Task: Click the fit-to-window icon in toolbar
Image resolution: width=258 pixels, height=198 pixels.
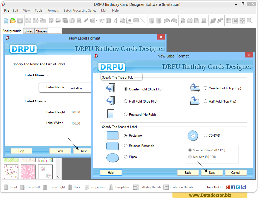Action: pyautogui.click(x=242, y=21)
